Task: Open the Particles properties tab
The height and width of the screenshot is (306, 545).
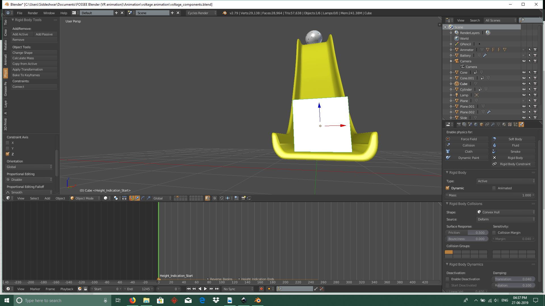Action: [515, 124]
